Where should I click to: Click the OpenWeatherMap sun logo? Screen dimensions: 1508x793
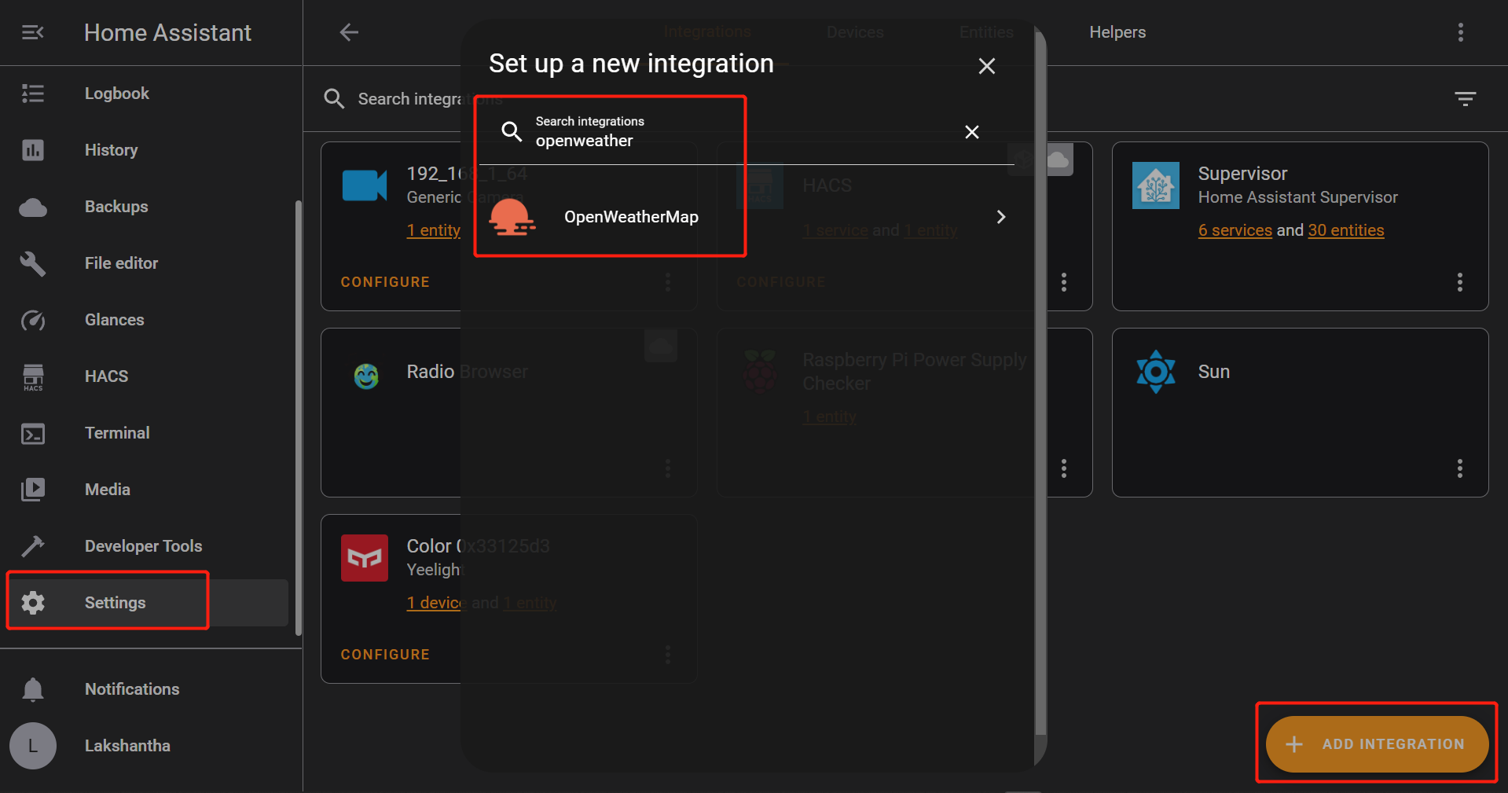coord(512,217)
